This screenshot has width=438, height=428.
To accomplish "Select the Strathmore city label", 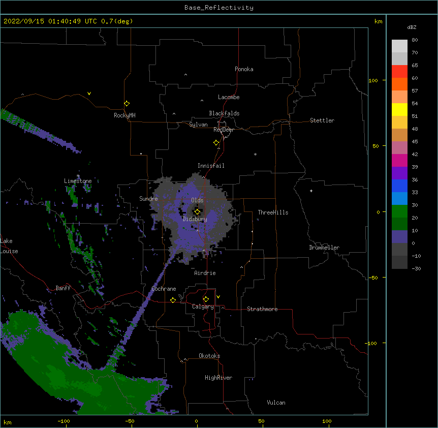I will (x=262, y=309).
